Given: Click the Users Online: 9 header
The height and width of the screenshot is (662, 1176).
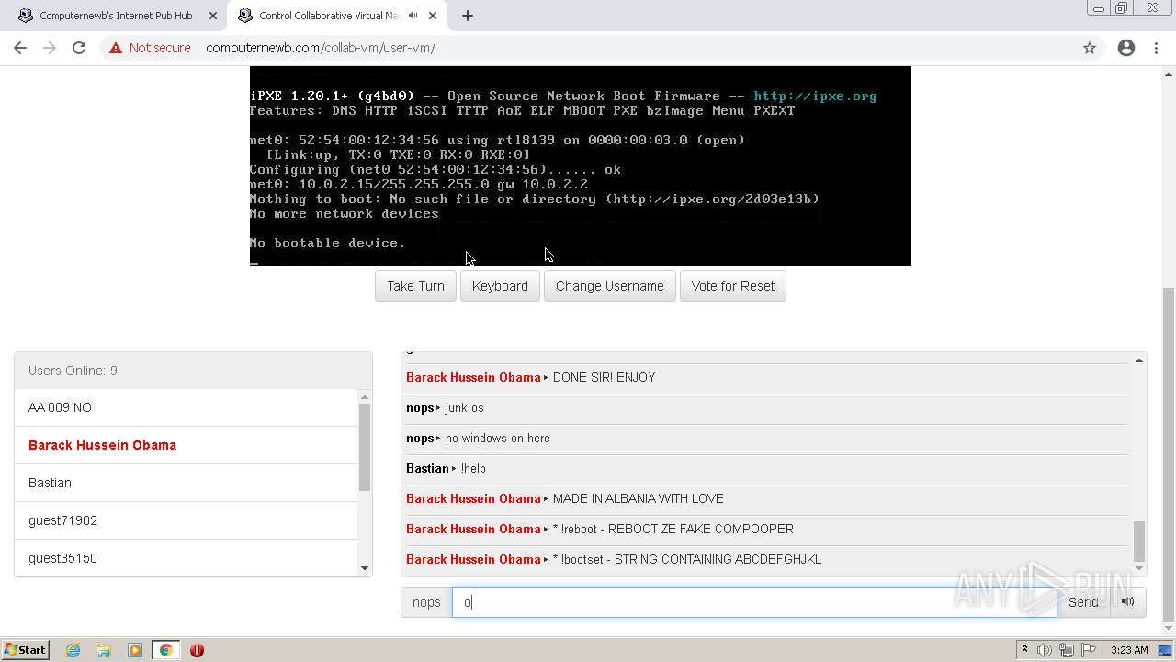Looking at the screenshot, I should coord(193,371).
